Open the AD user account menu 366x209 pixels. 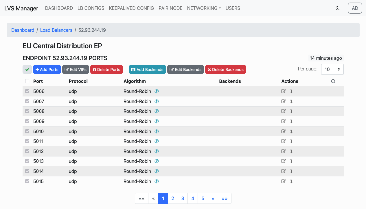(355, 8)
